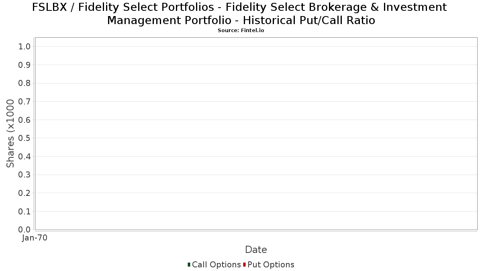Screen dimensions: 482x271
Task: Click the 0.3 y-axis tick label
Action: [25, 175]
